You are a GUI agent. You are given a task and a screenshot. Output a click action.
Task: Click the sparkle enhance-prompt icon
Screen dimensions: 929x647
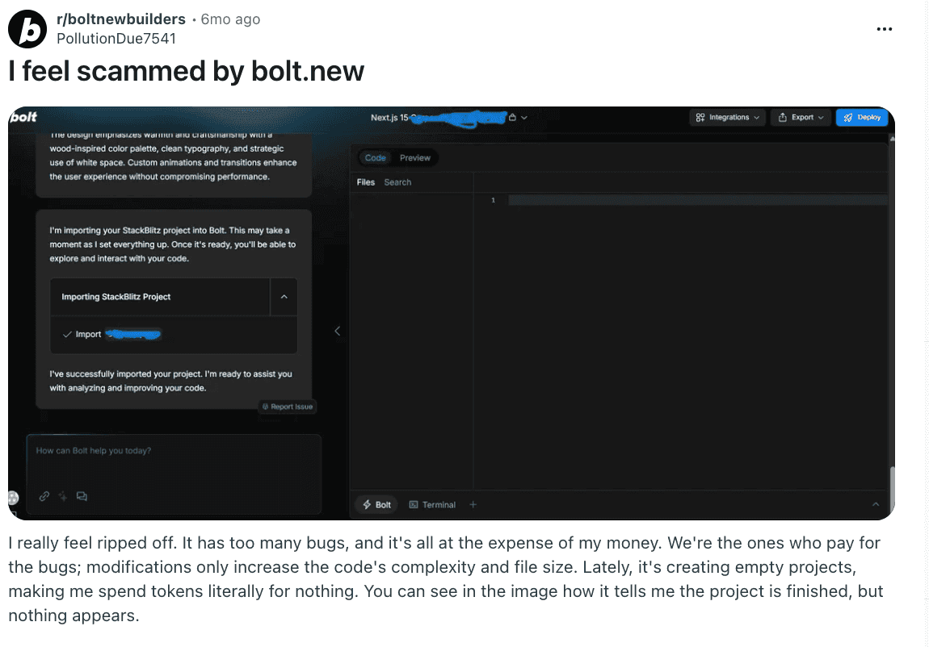click(63, 496)
